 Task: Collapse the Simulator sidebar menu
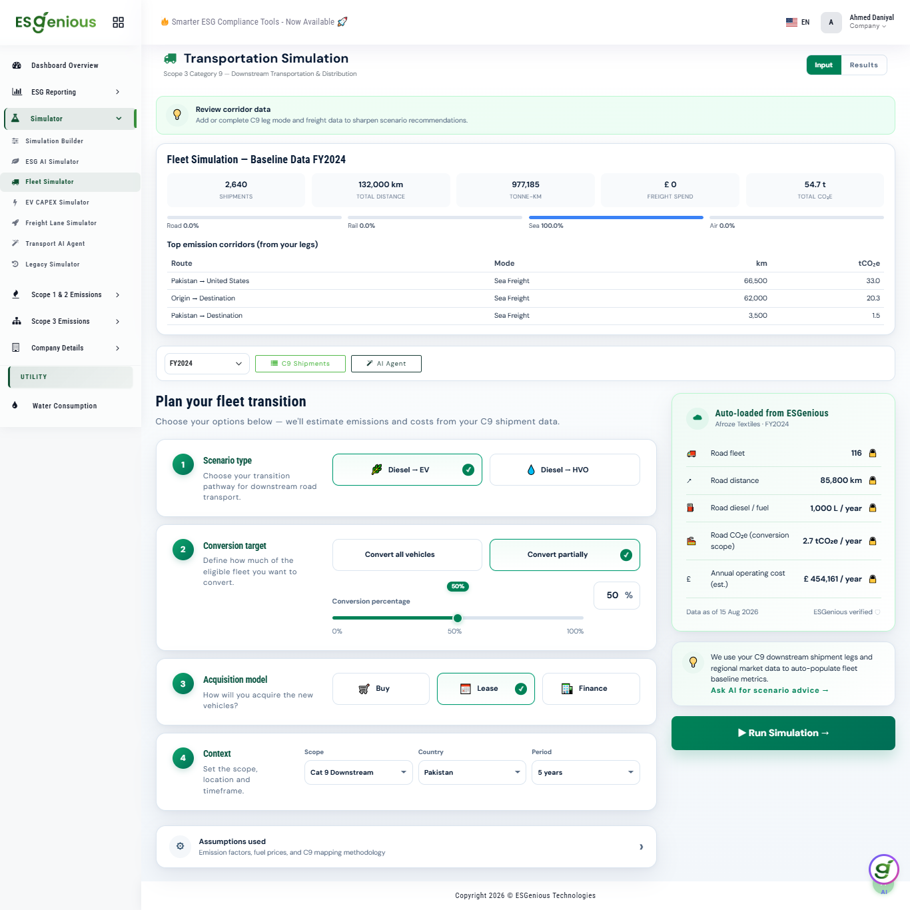[x=71, y=119]
